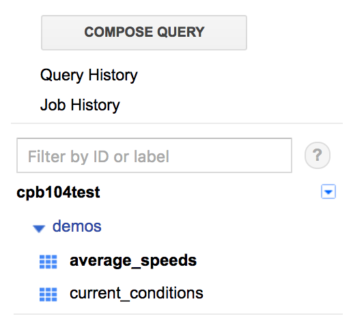Show filter help via the question mark button
The height and width of the screenshot is (323, 351).
point(318,155)
